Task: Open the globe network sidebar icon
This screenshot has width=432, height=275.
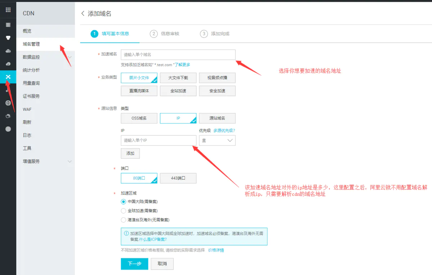Action: tap(8, 103)
